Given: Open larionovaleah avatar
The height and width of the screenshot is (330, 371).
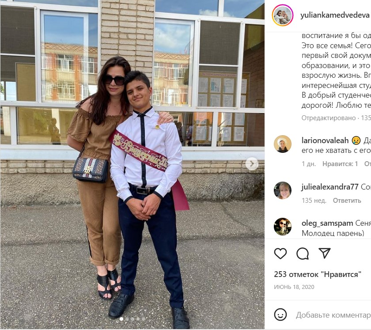Looking at the screenshot, I should [x=283, y=144].
